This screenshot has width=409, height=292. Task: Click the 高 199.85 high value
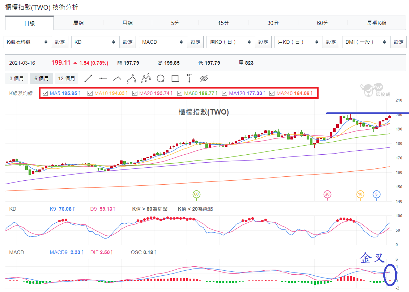[169, 63]
